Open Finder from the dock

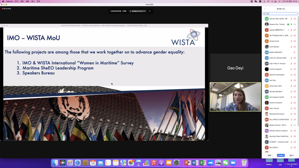55,163
